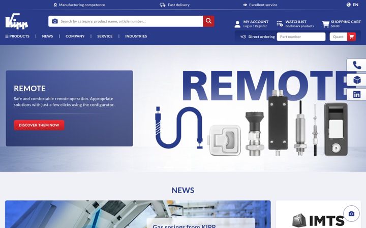The height and width of the screenshot is (228, 366).
Task: Open image search camera icon in search bar
Action: click(x=55, y=21)
